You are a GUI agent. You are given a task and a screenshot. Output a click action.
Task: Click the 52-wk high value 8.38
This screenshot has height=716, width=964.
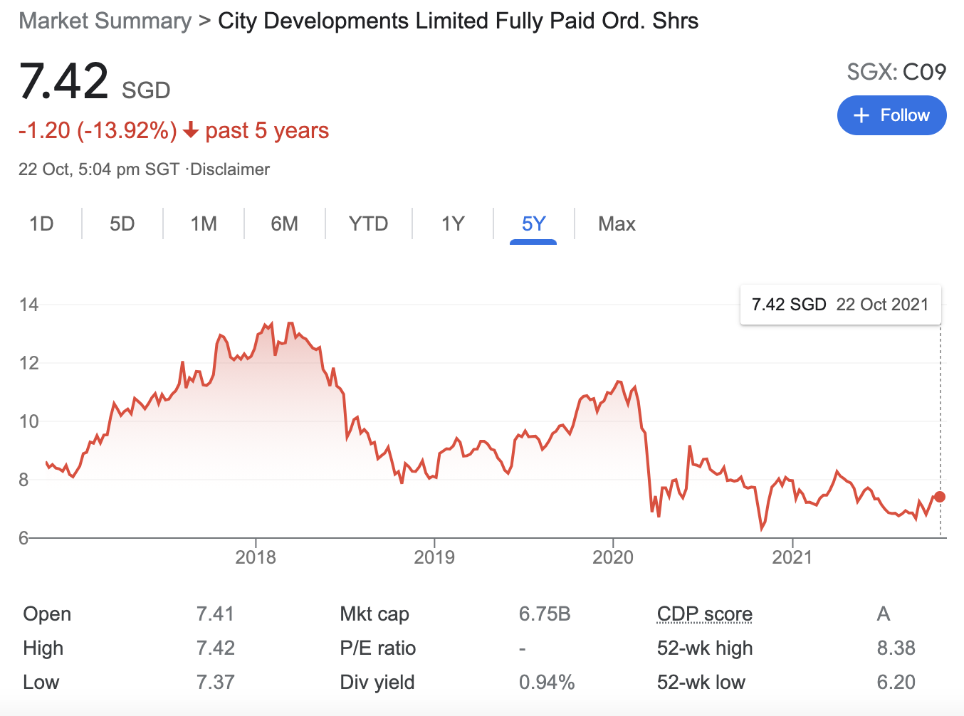(896, 648)
